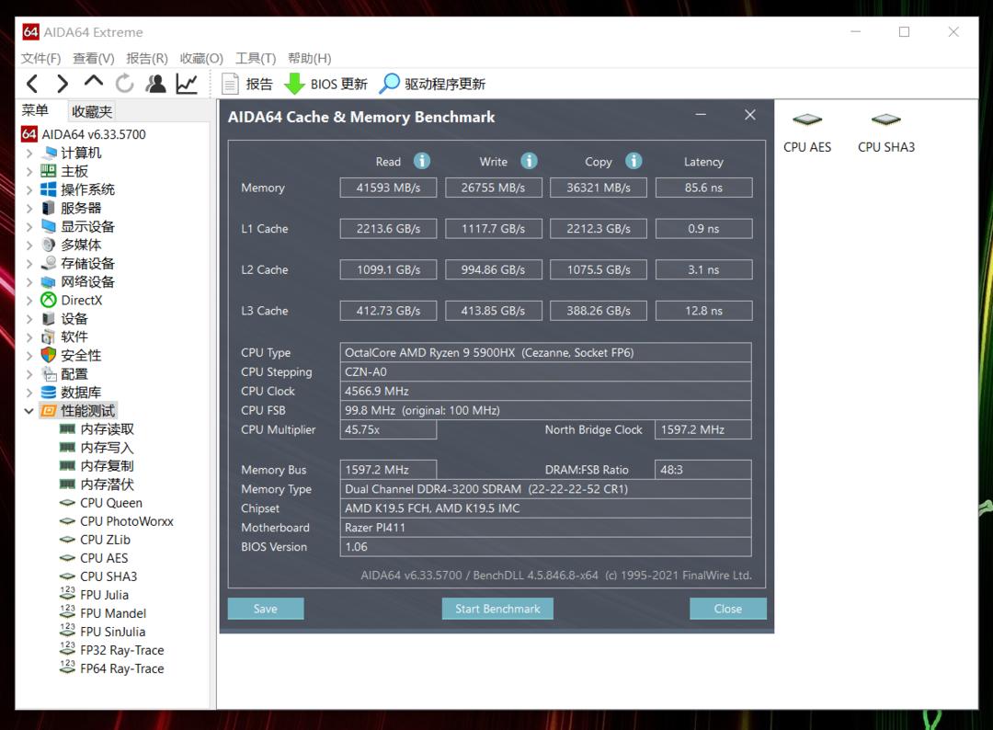Image resolution: width=993 pixels, height=730 pixels.
Task: Select FPU Mandel benchmark
Action: click(x=113, y=613)
